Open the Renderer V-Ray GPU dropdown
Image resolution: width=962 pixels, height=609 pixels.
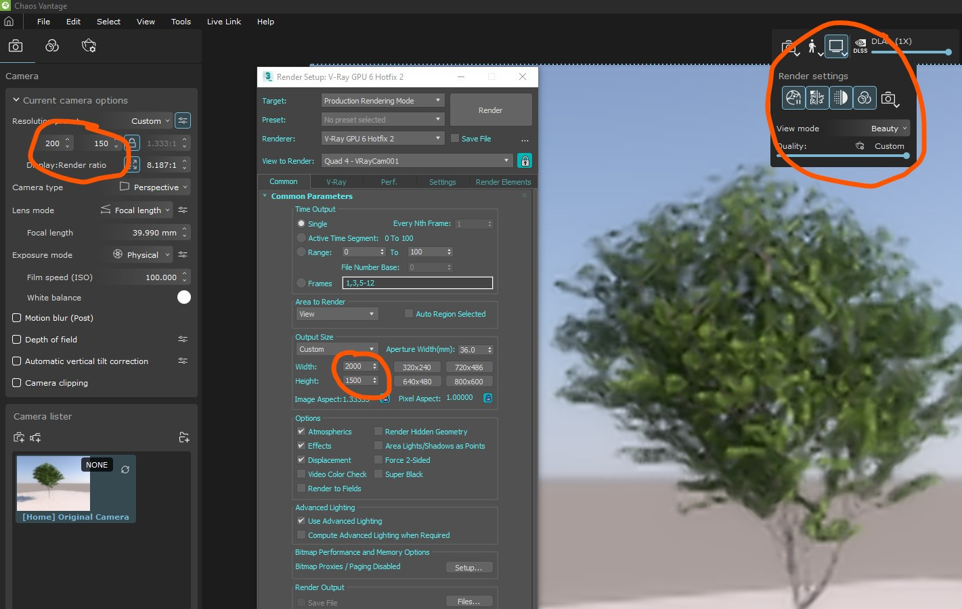click(x=382, y=138)
